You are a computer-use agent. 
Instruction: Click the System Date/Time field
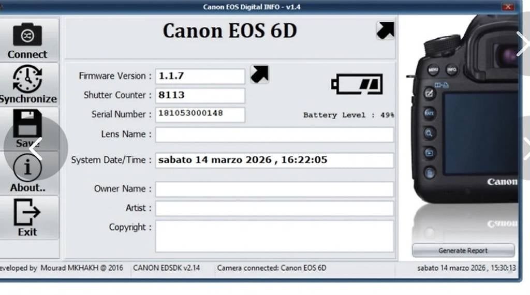274,160
